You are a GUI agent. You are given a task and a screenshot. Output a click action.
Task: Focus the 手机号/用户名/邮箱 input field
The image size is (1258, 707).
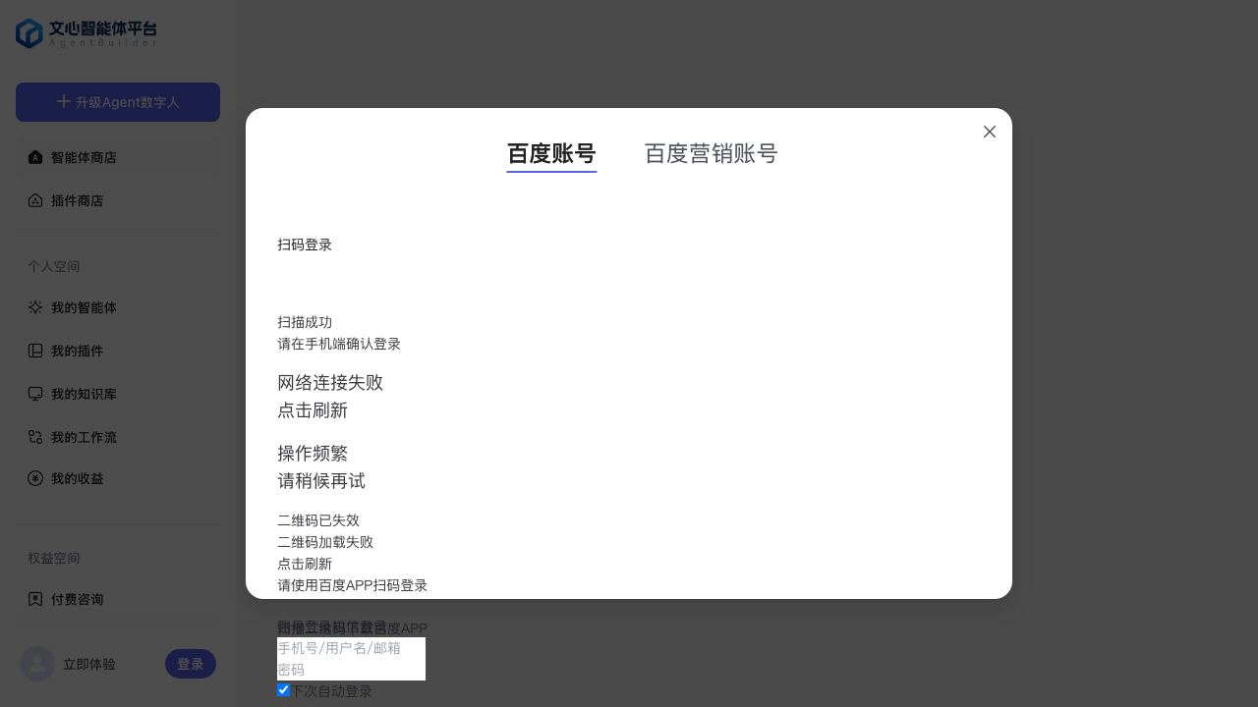351,648
